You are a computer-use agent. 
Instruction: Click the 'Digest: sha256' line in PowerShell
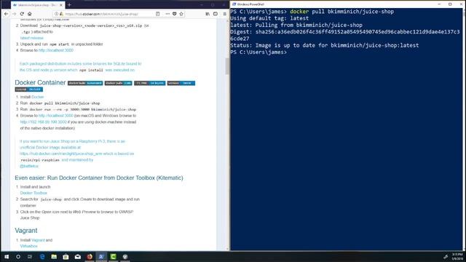tap(345, 32)
